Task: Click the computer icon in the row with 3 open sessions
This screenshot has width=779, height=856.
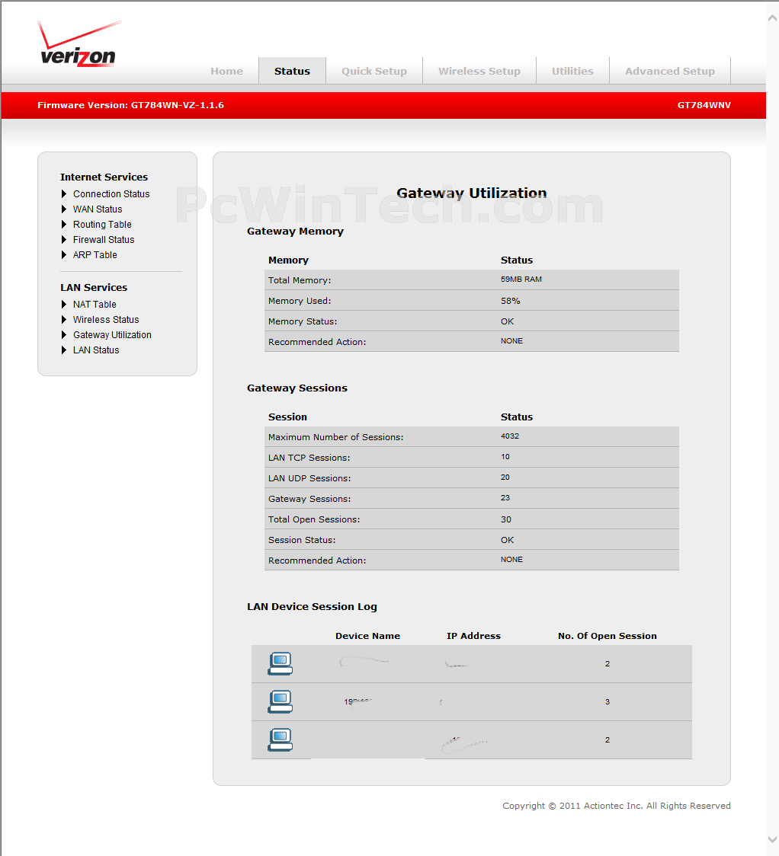Action: [281, 701]
